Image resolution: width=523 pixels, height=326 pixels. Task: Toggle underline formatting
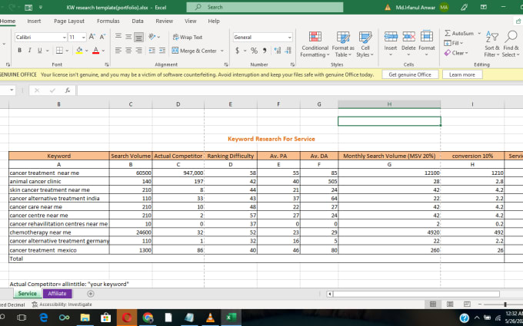[40, 50]
